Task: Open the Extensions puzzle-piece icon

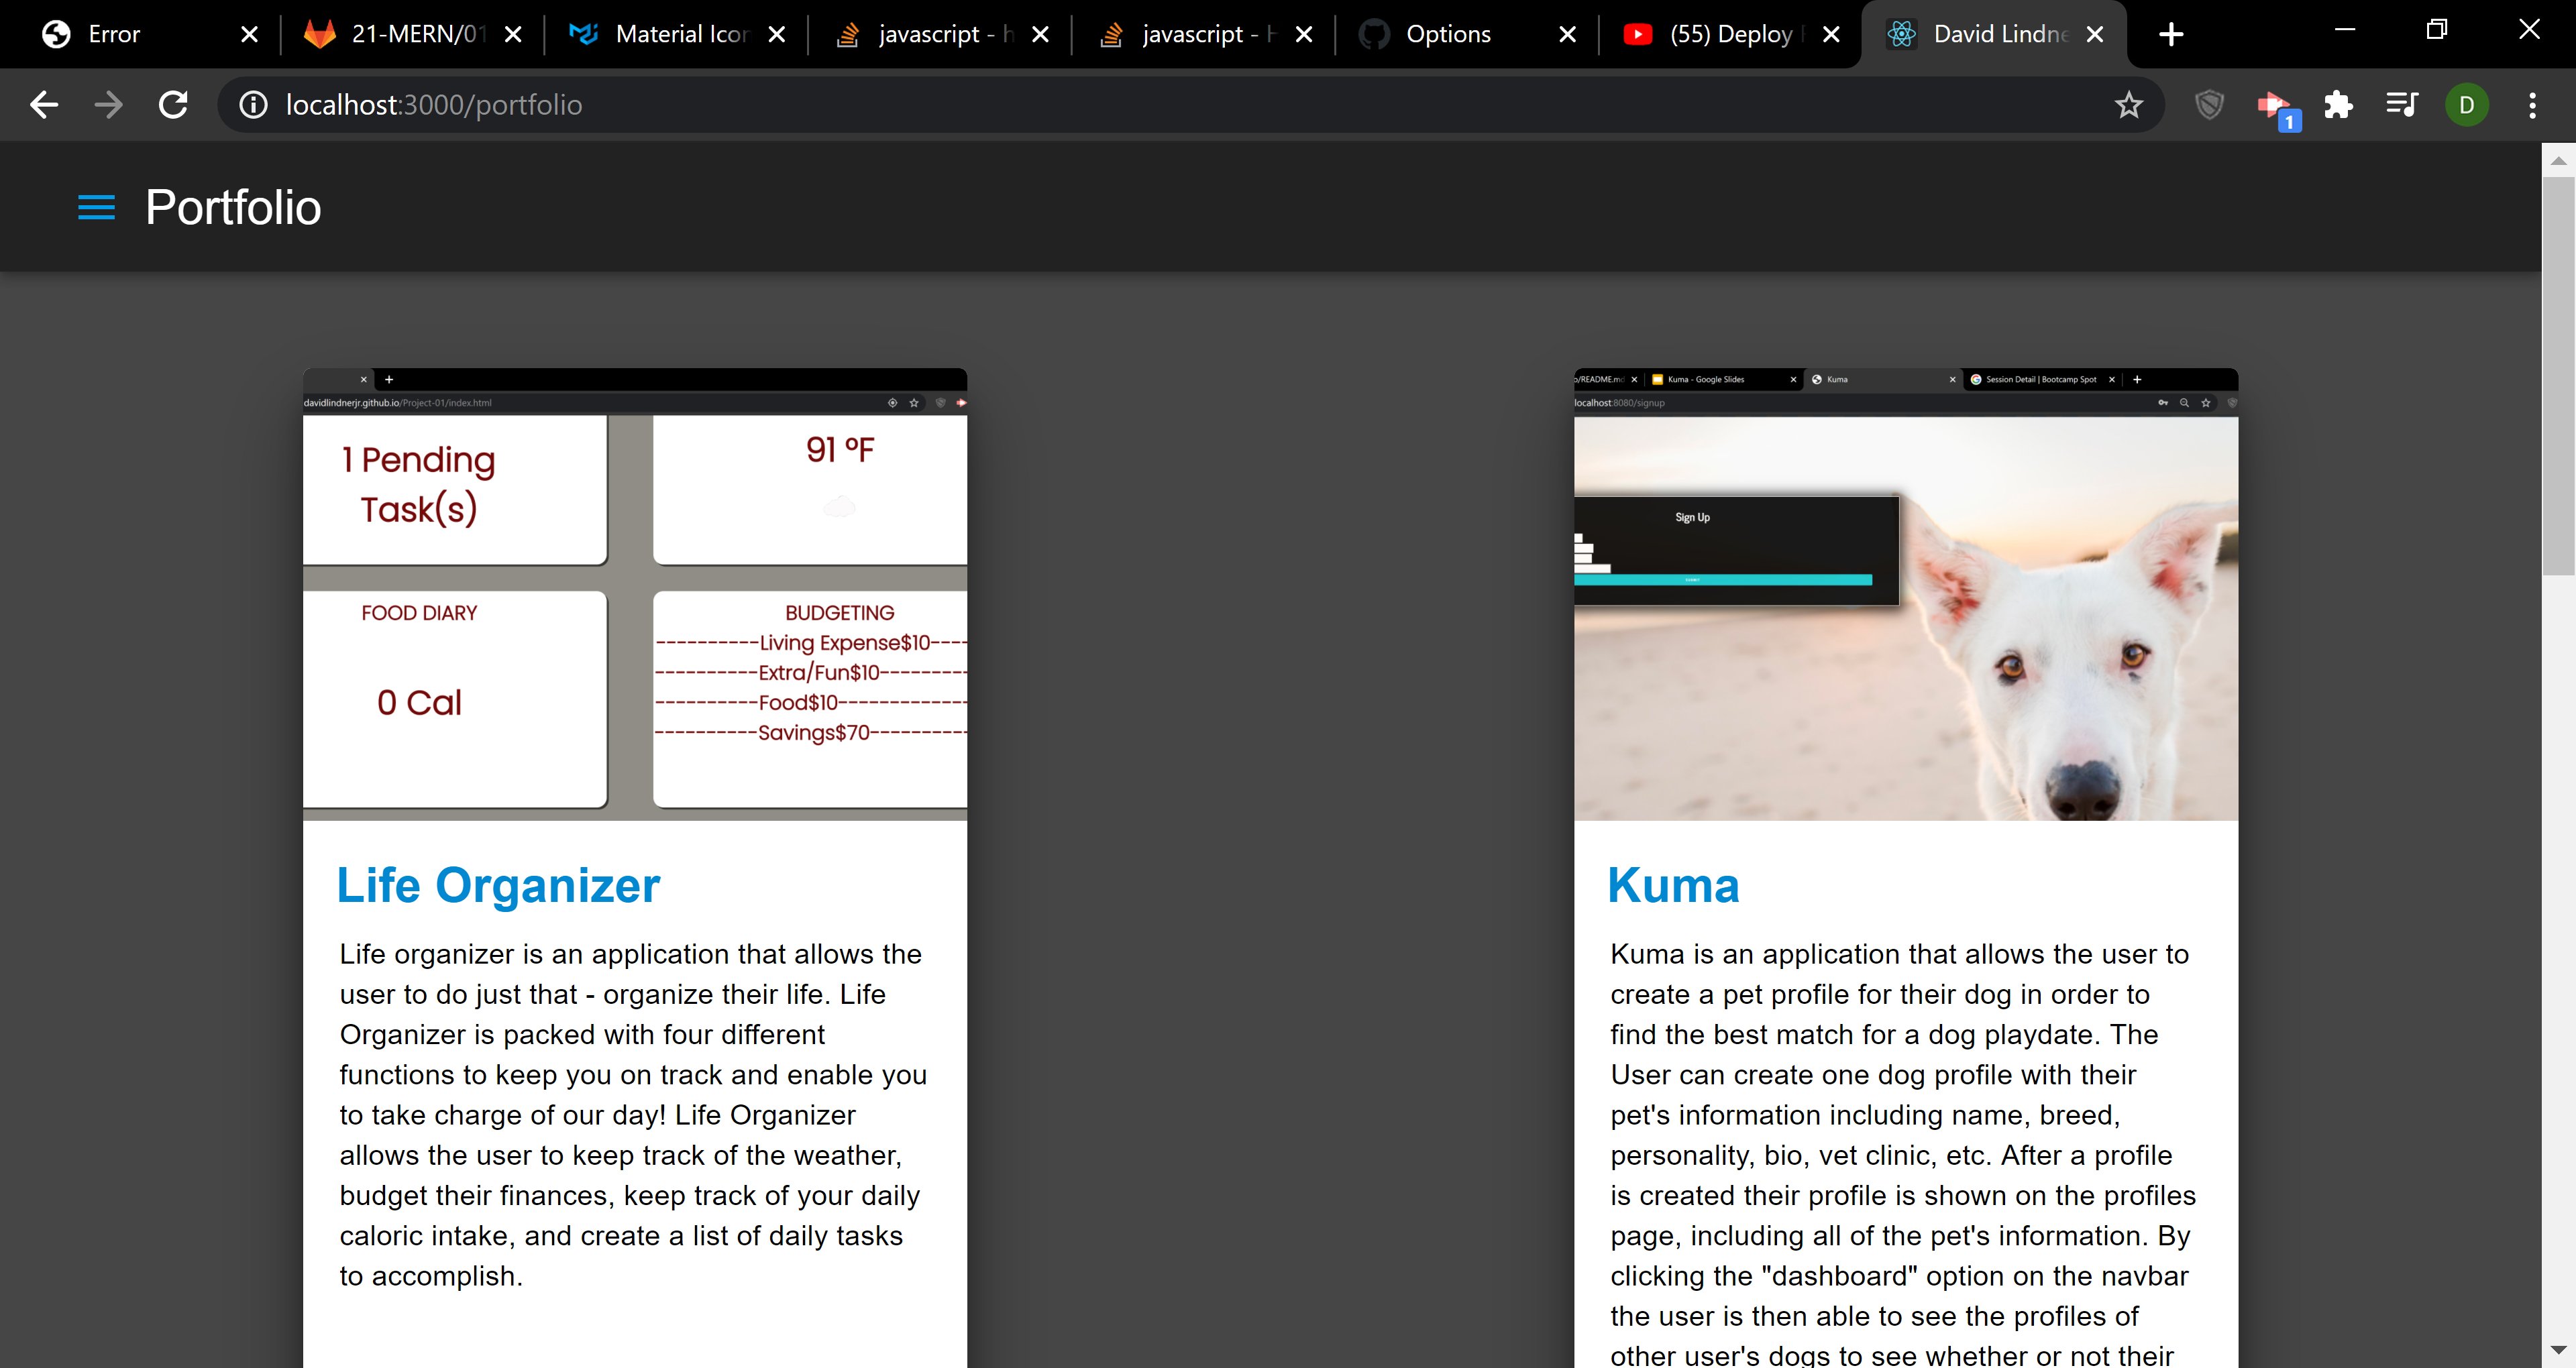Action: pyautogui.click(x=2339, y=105)
